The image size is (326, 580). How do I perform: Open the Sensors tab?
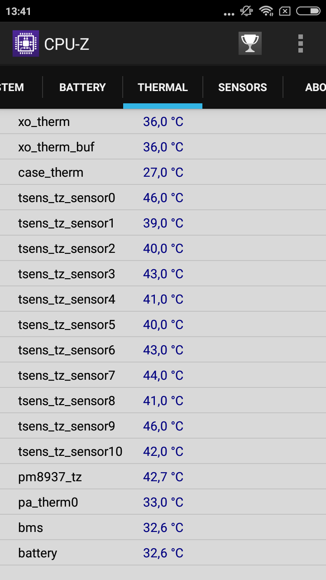[243, 87]
